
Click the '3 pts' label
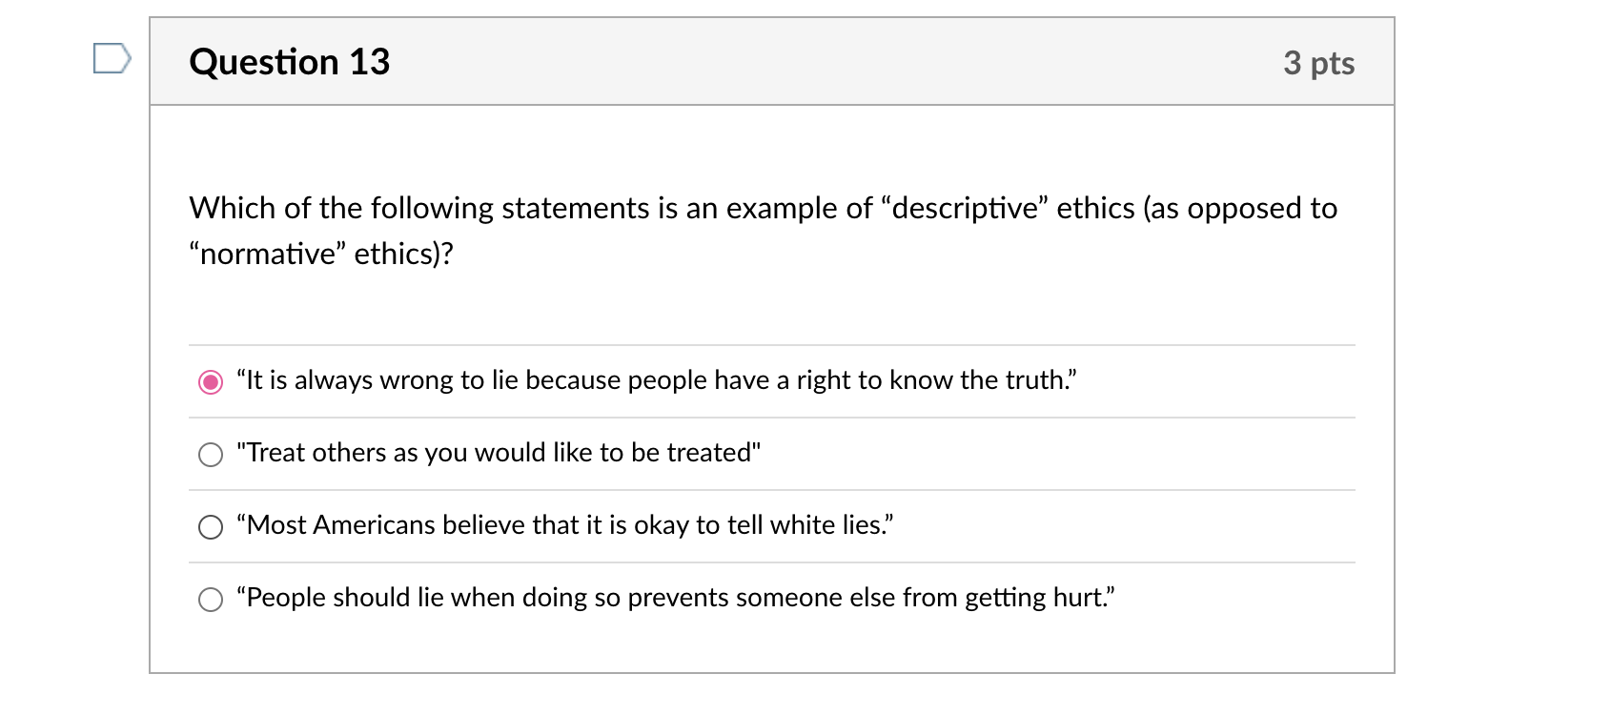pos(1320,62)
